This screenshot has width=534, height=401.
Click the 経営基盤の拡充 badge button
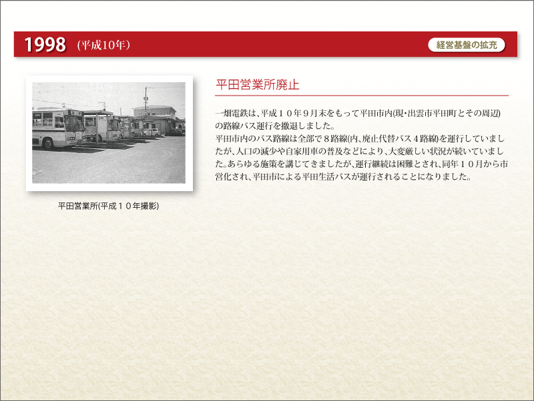tap(467, 45)
